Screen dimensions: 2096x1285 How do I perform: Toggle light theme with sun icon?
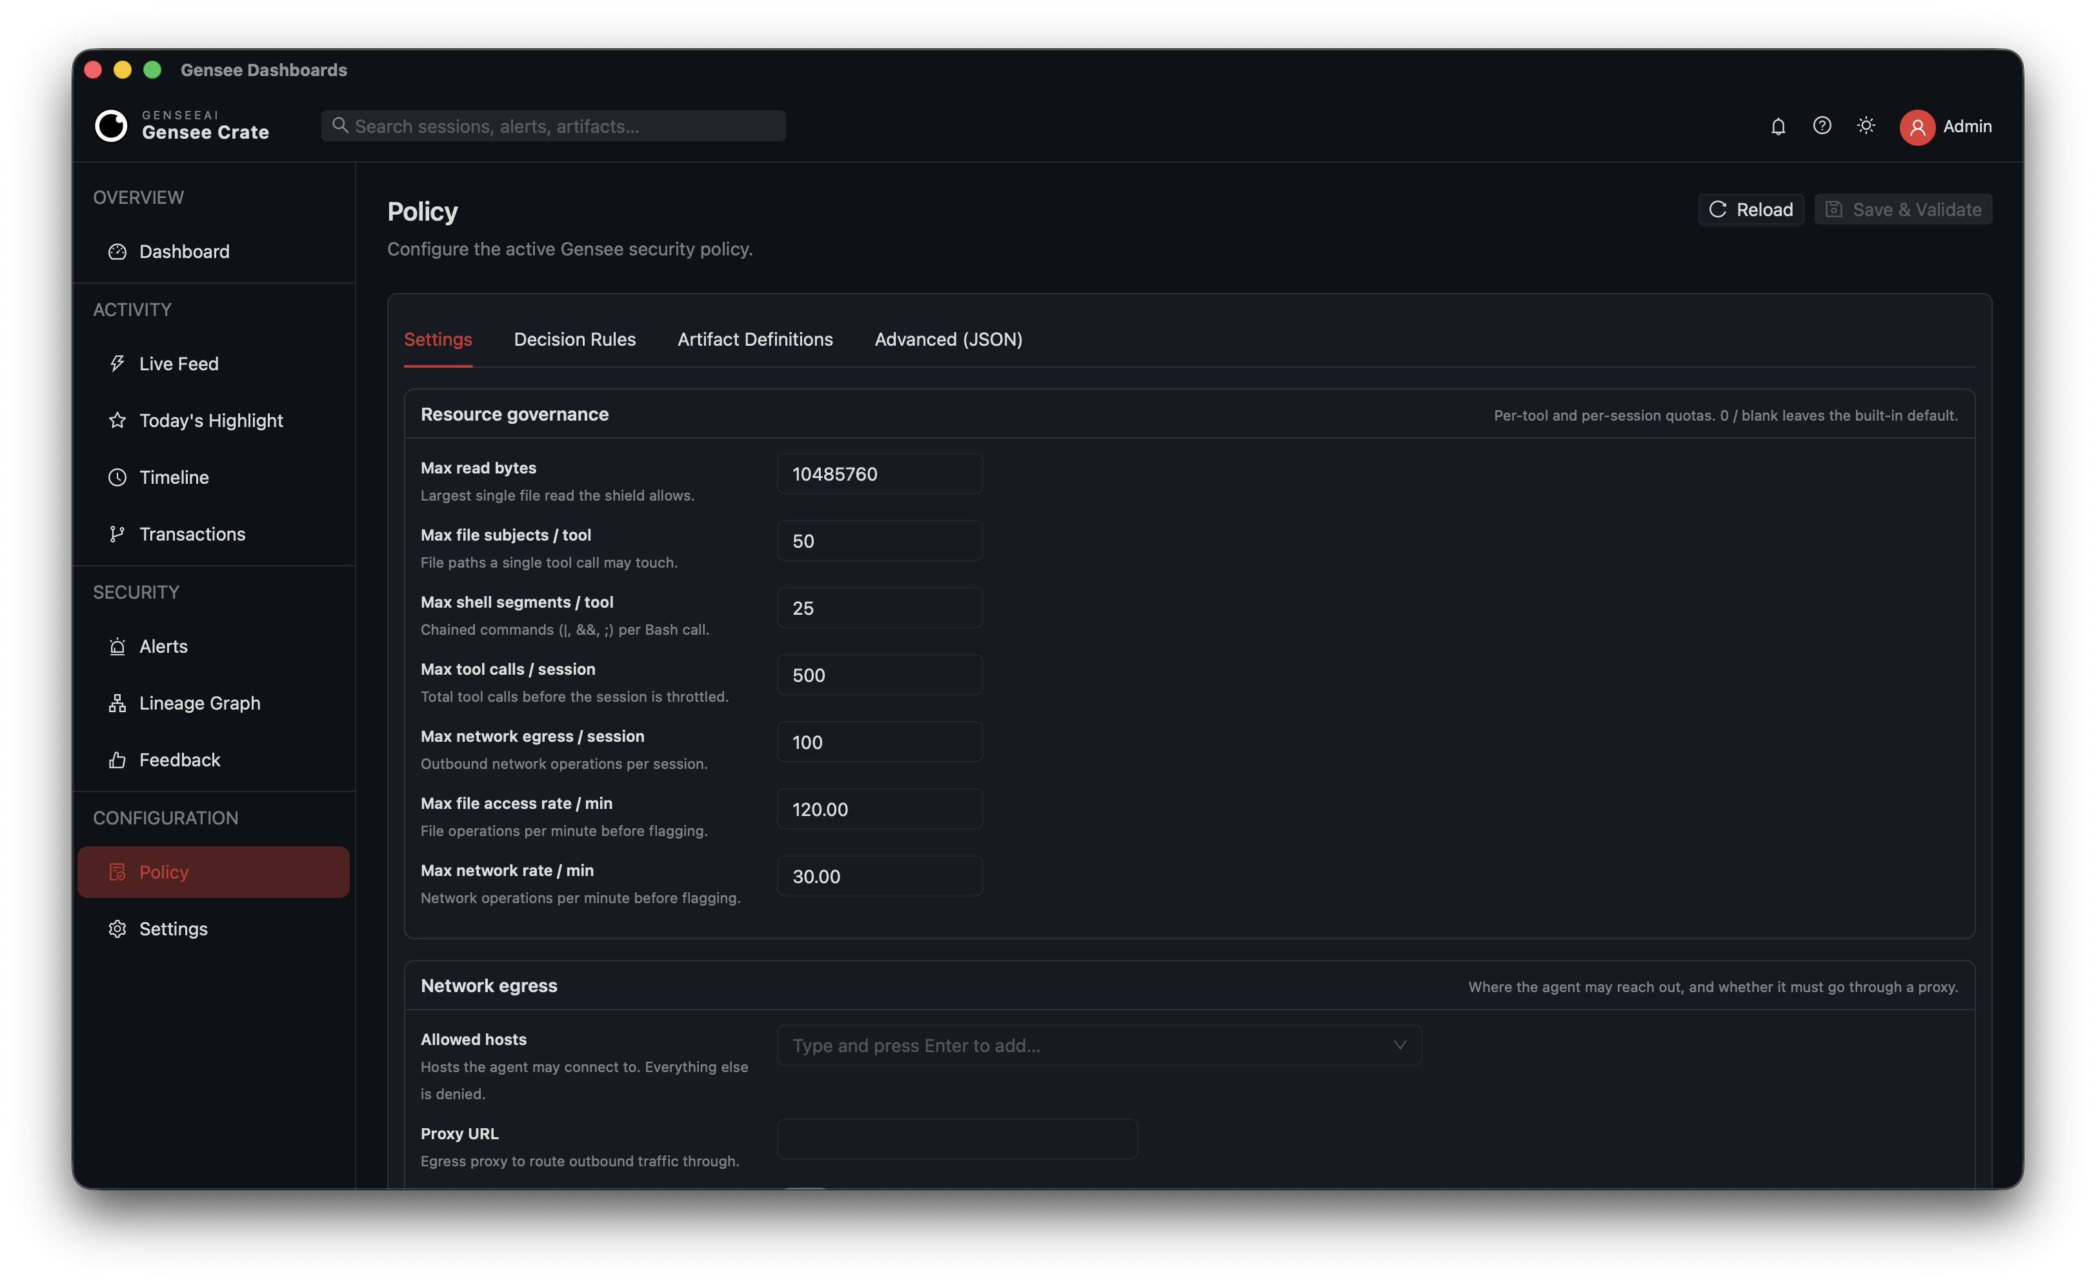1866,126
